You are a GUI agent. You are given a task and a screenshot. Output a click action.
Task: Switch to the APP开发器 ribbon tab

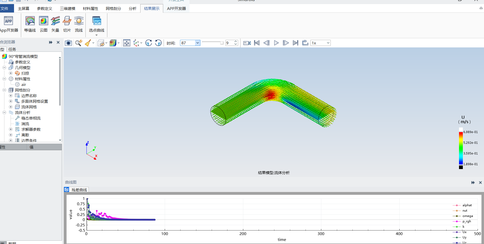[x=176, y=8]
